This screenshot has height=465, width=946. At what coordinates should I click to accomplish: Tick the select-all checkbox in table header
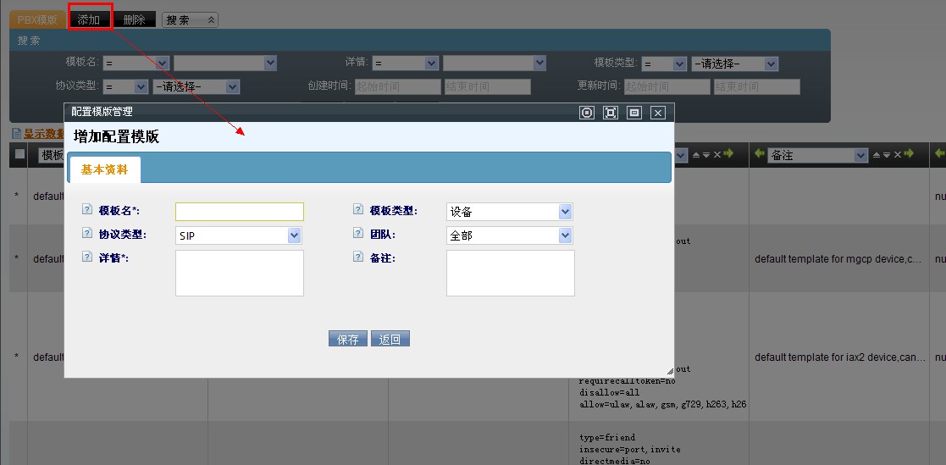[19, 154]
